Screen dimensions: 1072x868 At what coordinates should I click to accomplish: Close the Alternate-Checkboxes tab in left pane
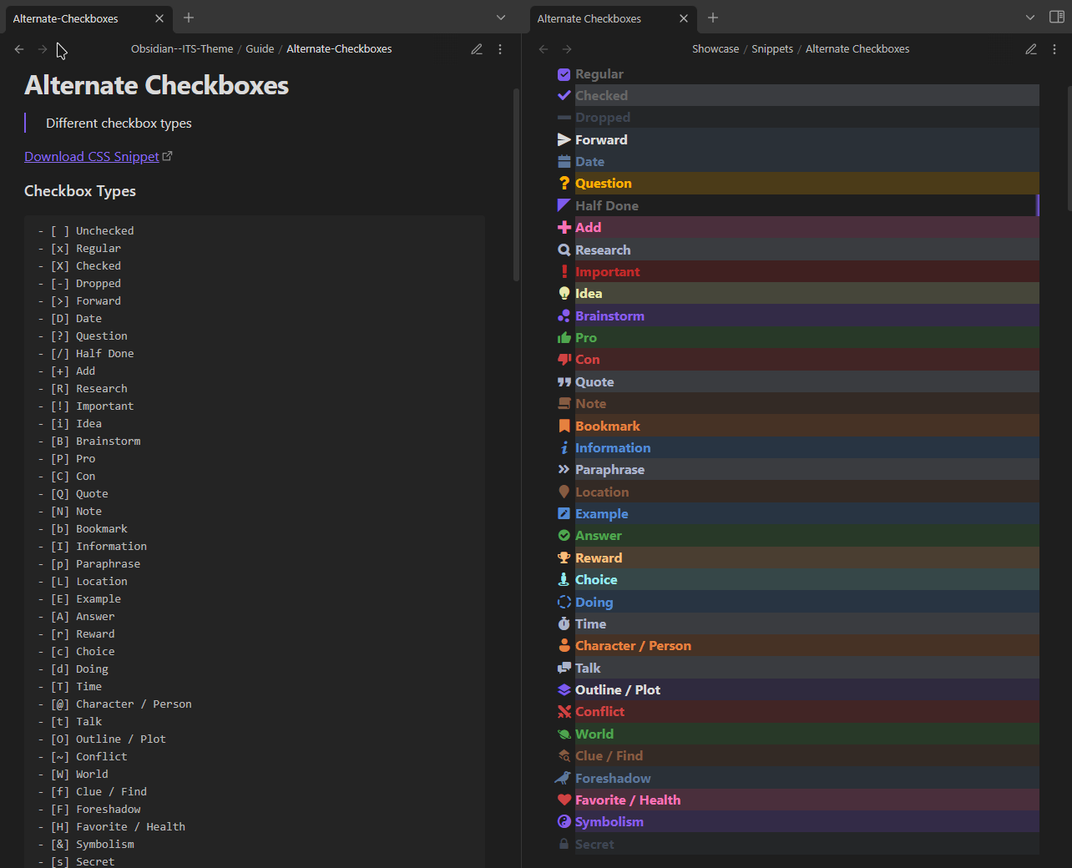click(159, 18)
